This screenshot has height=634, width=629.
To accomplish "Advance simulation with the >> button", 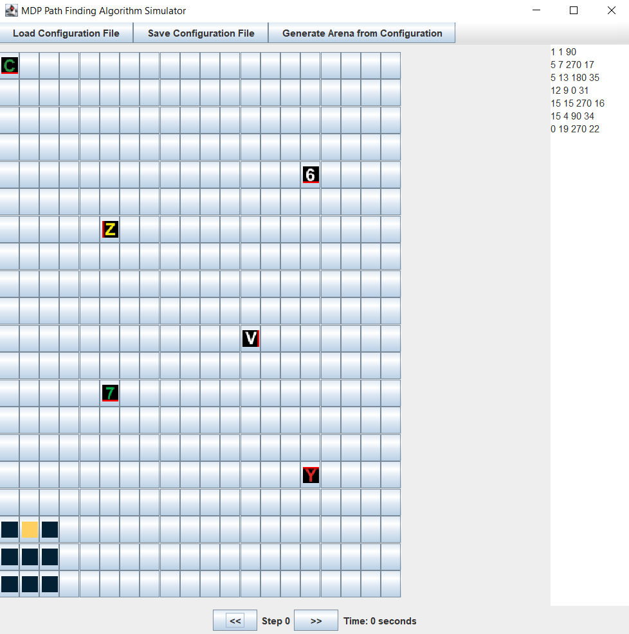I will coord(316,621).
